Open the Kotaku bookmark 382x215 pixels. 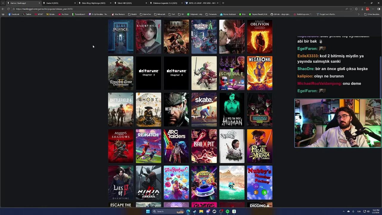point(51,14)
